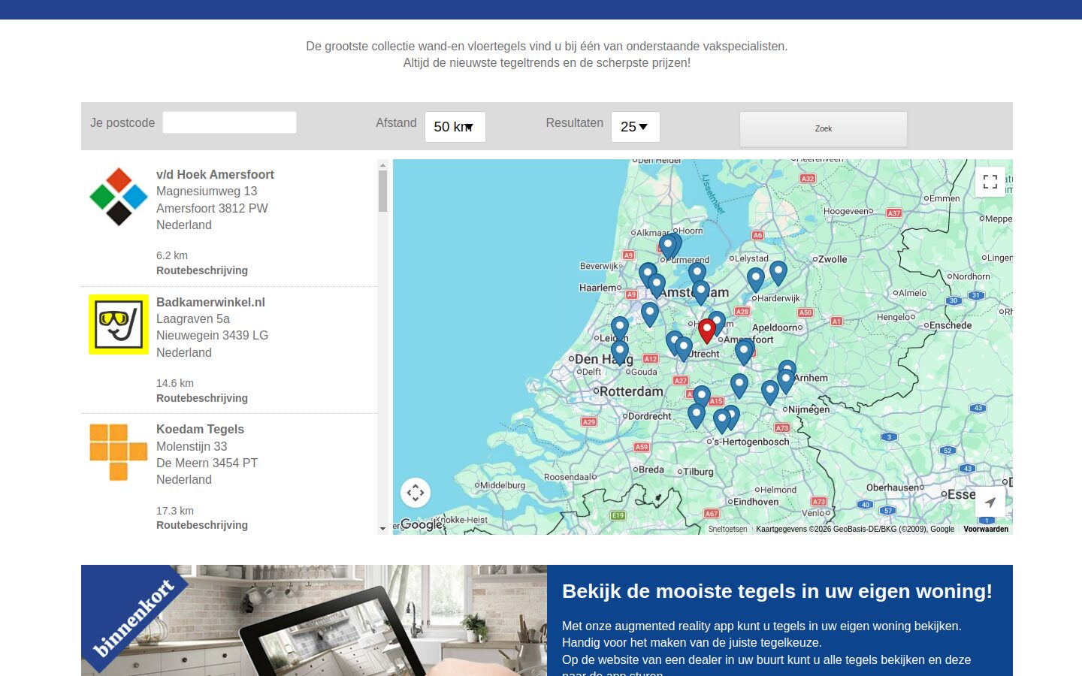Image resolution: width=1082 pixels, height=676 pixels.
Task: Focus the Je postcode input field
Action: [x=230, y=122]
